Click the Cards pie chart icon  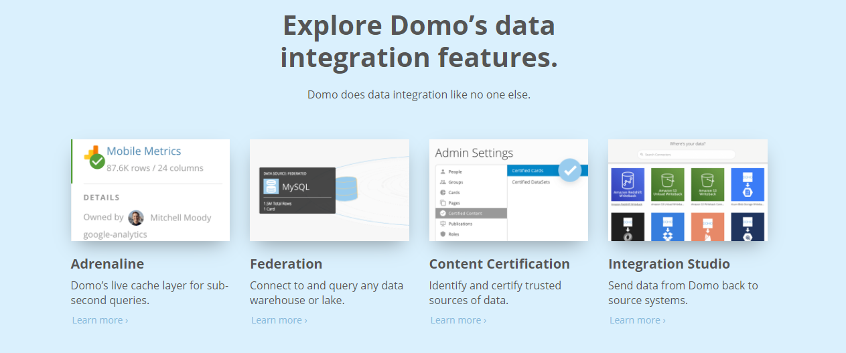(x=443, y=192)
